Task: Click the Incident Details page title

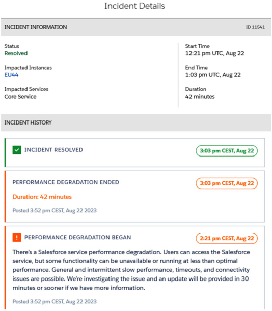Action: 134,6
